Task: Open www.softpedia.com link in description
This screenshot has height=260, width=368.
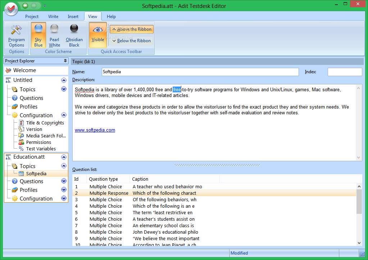Action: [x=95, y=130]
